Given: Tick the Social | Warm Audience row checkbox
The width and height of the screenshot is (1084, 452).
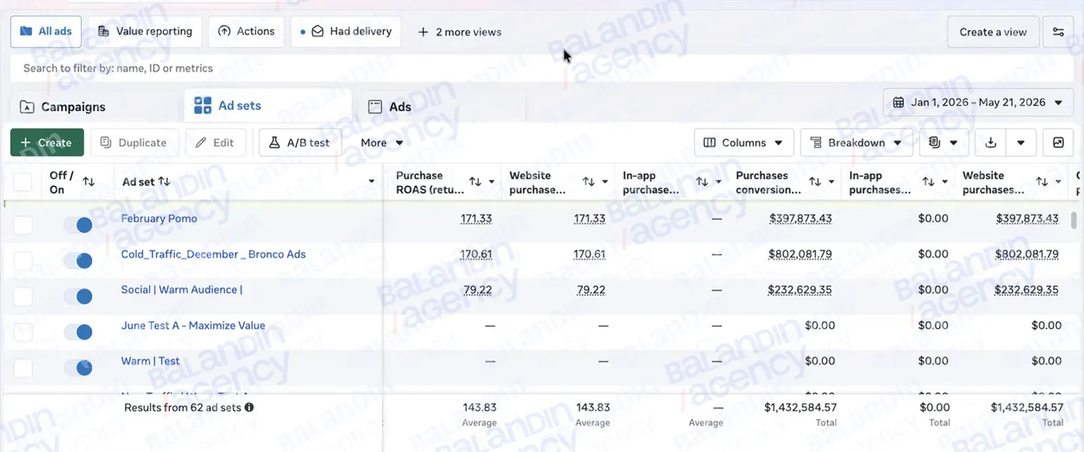Looking at the screenshot, I should 23,296.
